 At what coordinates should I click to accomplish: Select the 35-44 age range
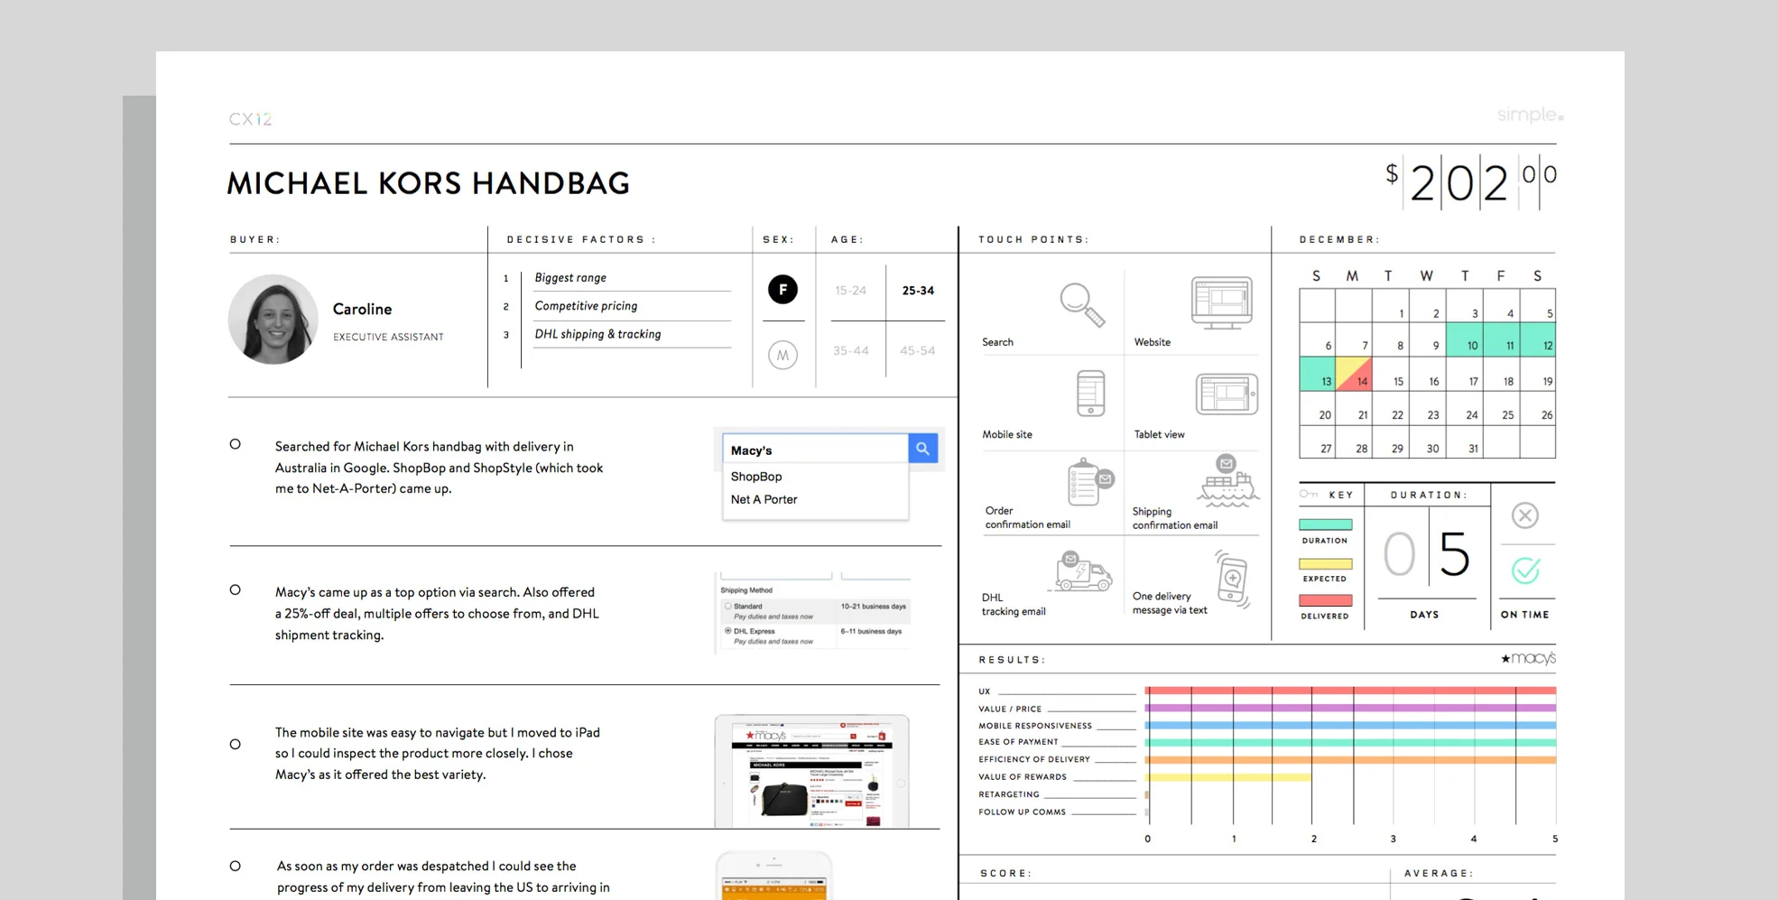point(851,351)
